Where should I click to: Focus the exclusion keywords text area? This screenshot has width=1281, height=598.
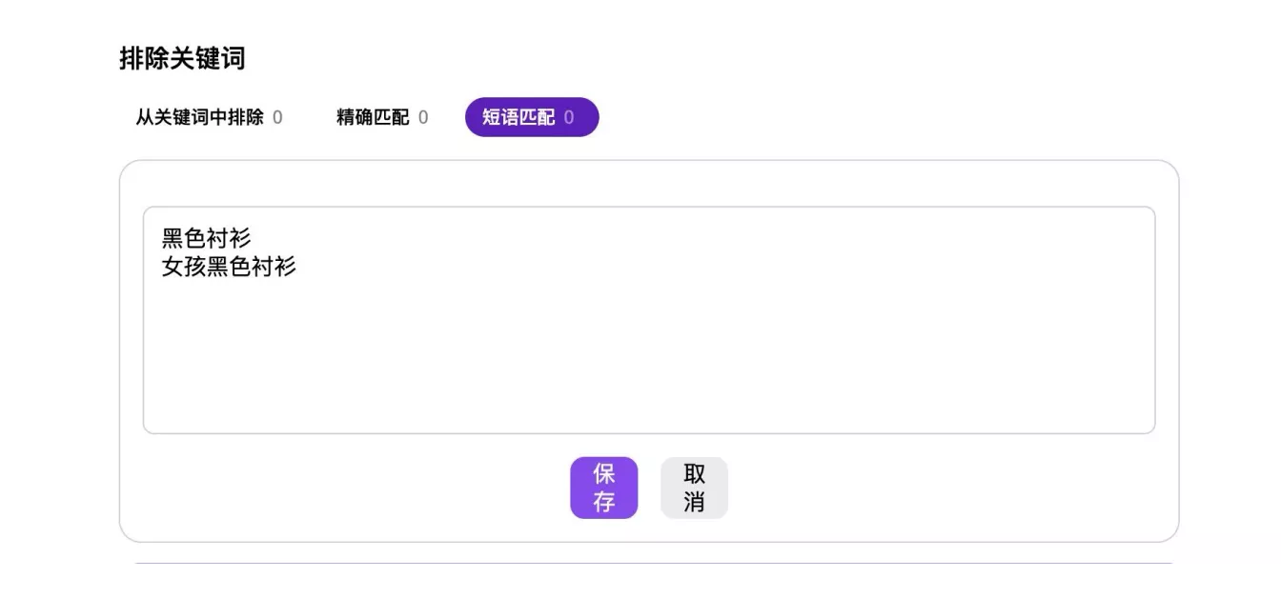point(649,320)
